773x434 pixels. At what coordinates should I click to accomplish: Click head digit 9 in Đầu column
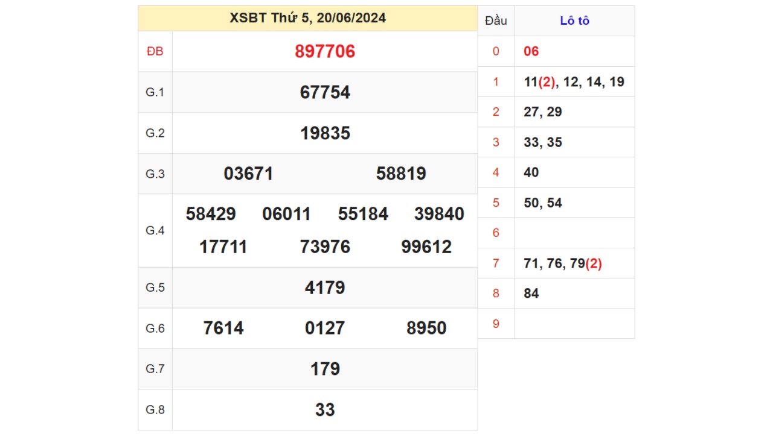pos(496,324)
